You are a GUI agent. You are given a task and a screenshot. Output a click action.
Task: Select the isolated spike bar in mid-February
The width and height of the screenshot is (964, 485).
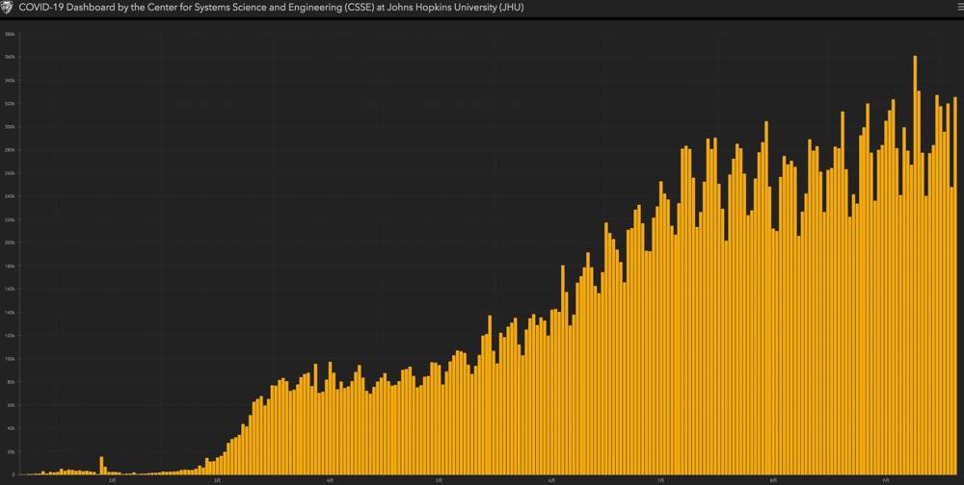(x=101, y=466)
